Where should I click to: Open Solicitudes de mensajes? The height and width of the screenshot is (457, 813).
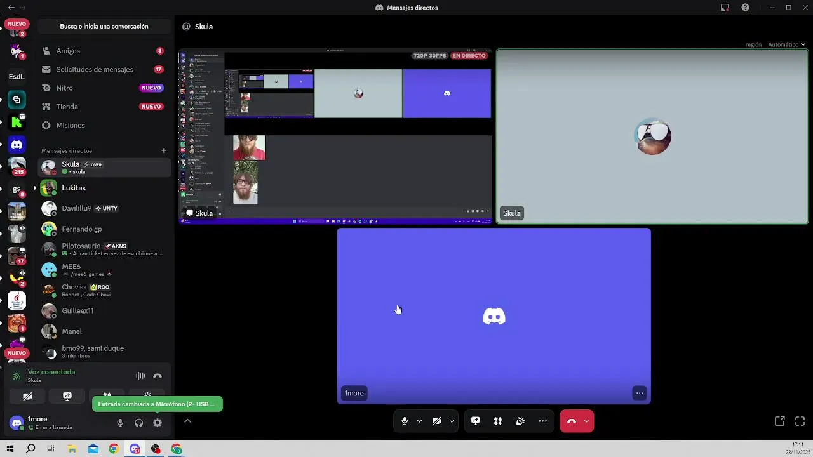(104, 69)
